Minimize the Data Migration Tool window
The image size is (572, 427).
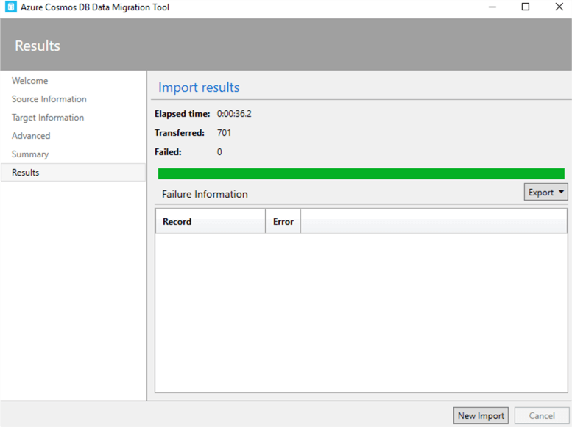[x=492, y=7]
